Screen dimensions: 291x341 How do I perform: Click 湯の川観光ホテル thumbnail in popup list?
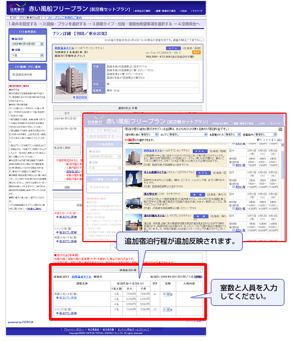coord(134,222)
